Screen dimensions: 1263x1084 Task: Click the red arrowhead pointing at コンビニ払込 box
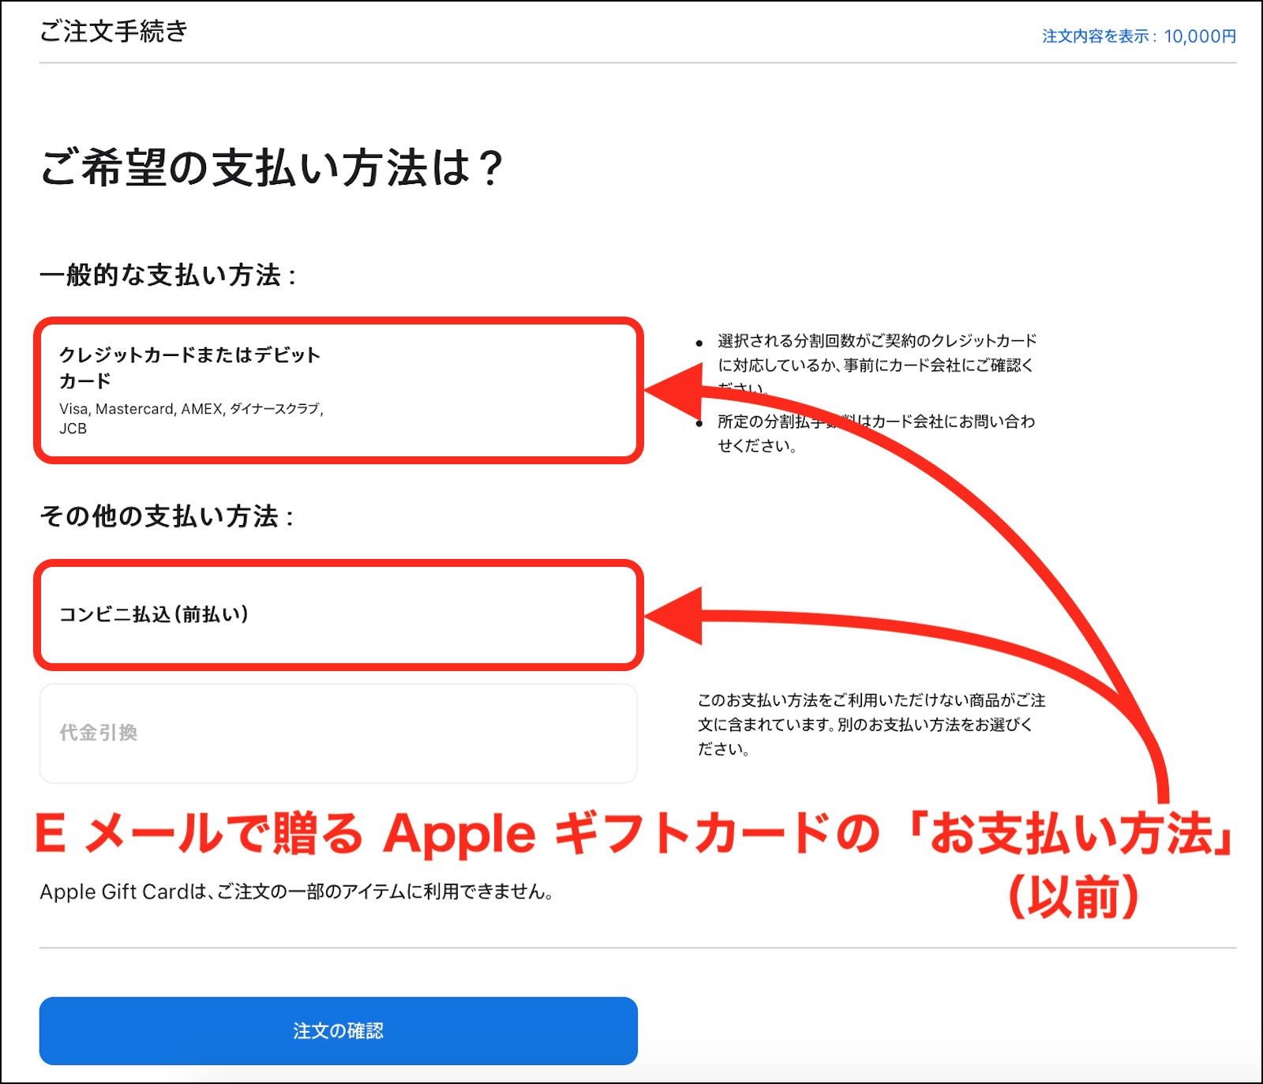675,616
